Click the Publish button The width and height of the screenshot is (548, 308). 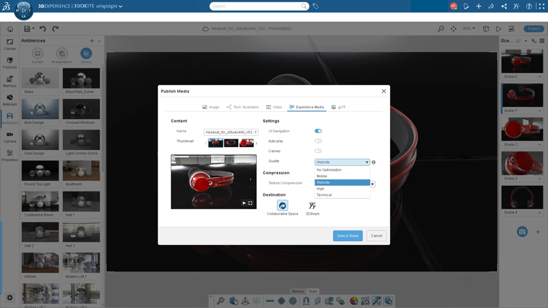[534, 29]
